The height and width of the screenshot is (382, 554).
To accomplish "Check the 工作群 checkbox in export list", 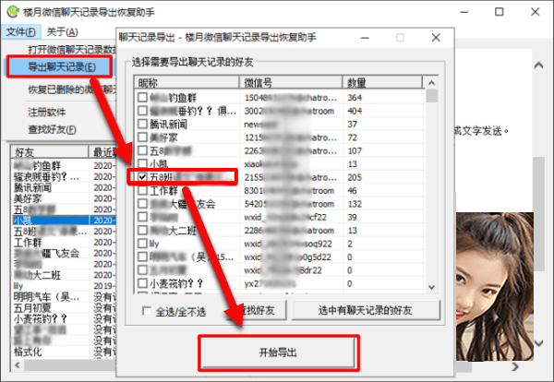I will pos(143,190).
